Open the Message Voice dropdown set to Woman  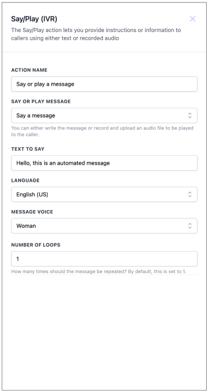pyautogui.click(x=104, y=226)
